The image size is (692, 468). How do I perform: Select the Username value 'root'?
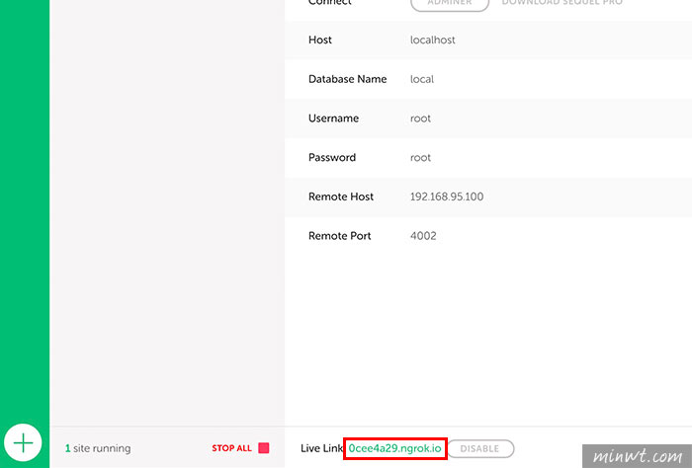pyautogui.click(x=420, y=118)
